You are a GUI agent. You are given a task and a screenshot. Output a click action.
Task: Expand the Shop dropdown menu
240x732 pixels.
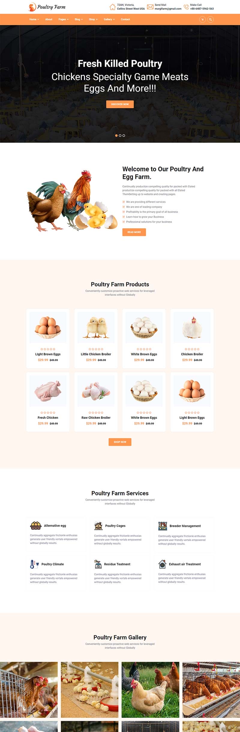93,19
